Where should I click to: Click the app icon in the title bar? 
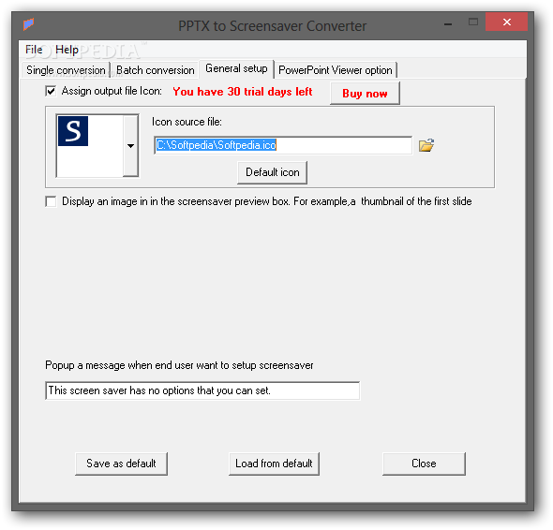pos(28,24)
